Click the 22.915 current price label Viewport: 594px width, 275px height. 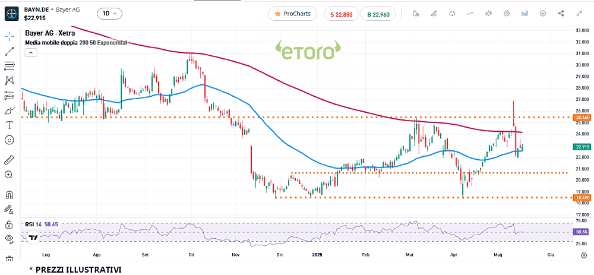point(581,147)
